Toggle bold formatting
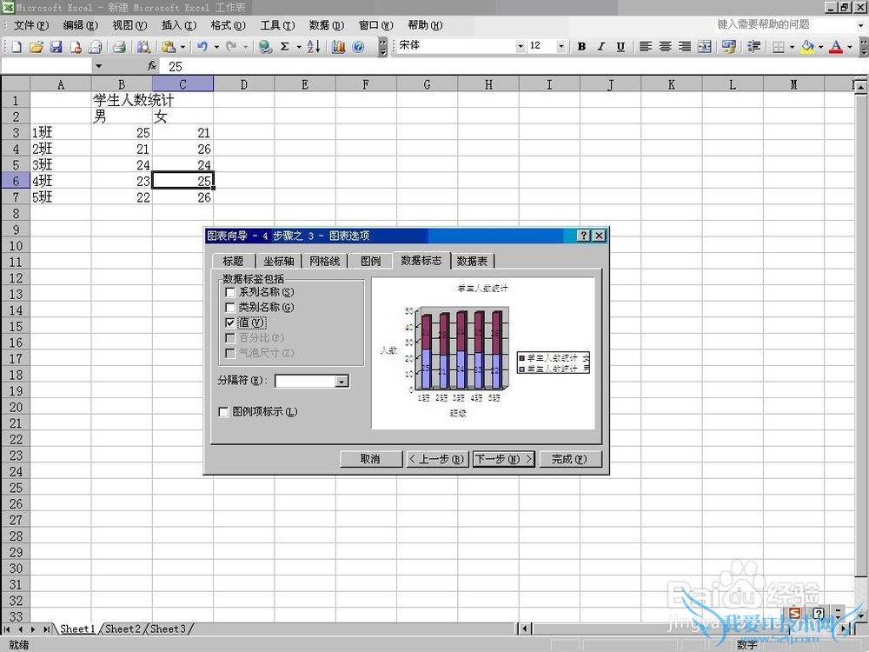The width and height of the screenshot is (869, 652). click(581, 47)
